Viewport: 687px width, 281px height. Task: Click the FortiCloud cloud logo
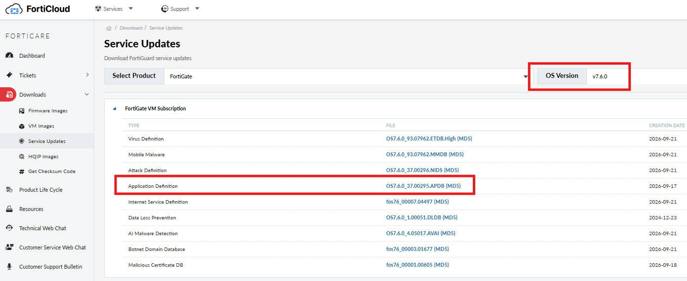[x=14, y=9]
